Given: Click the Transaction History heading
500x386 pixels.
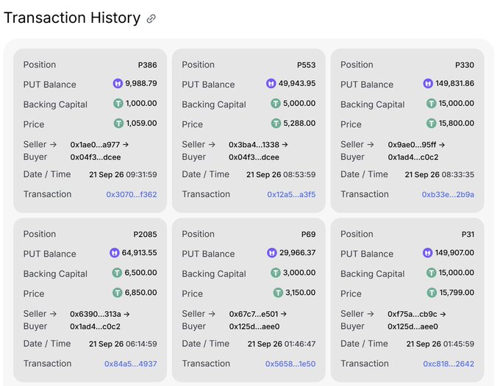Looking at the screenshot, I should pos(72,18).
